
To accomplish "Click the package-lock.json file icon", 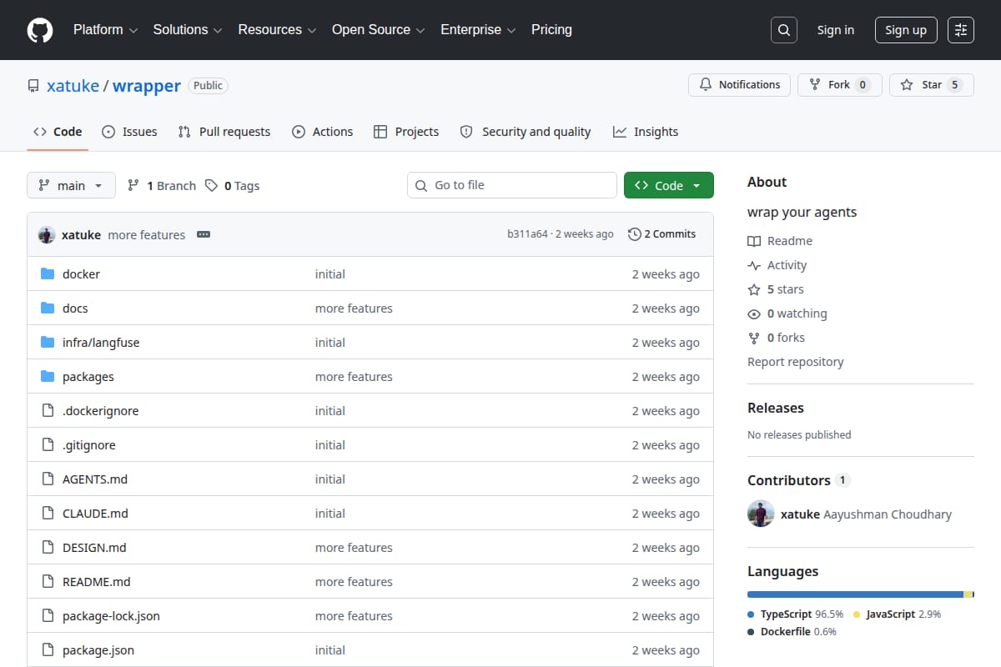I will (48, 616).
